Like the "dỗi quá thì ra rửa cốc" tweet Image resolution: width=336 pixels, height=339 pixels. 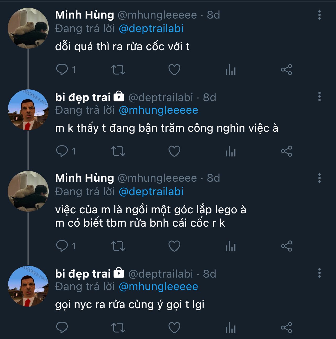[x=174, y=70]
